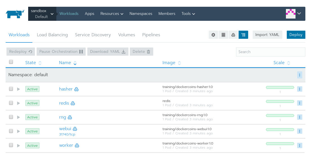Open the redis workload link

(x=64, y=103)
